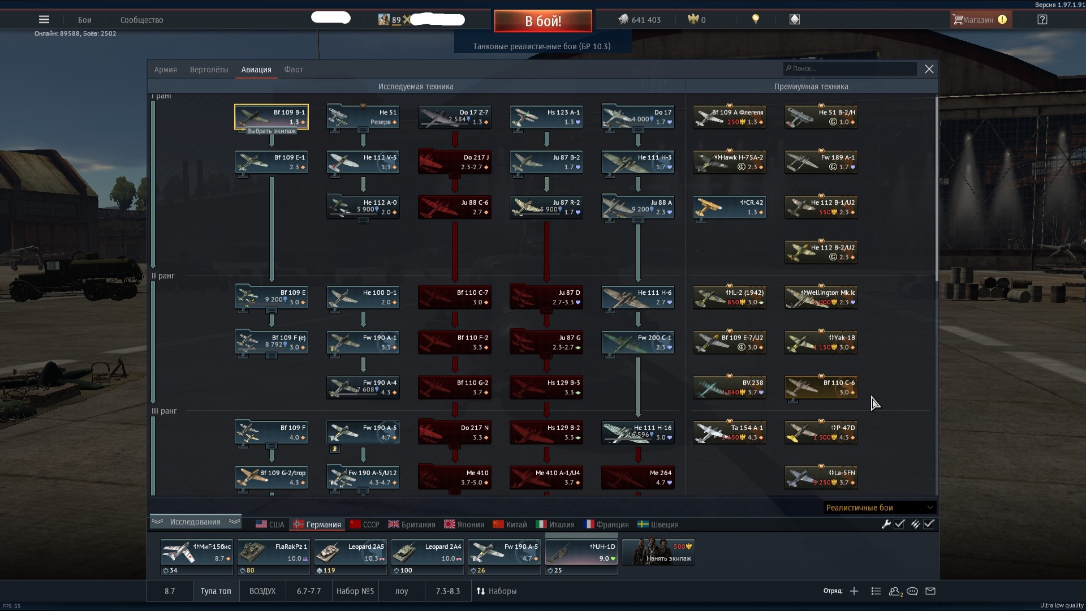Open the contacts icon
This screenshot has height=611, width=1086.
coord(895,591)
